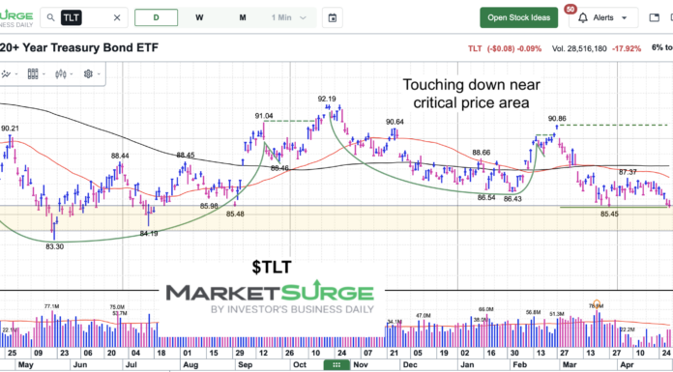673x372 pixels.
Task: Click the TLT (-$0.08) -0.09% price change
Action: [x=505, y=48]
